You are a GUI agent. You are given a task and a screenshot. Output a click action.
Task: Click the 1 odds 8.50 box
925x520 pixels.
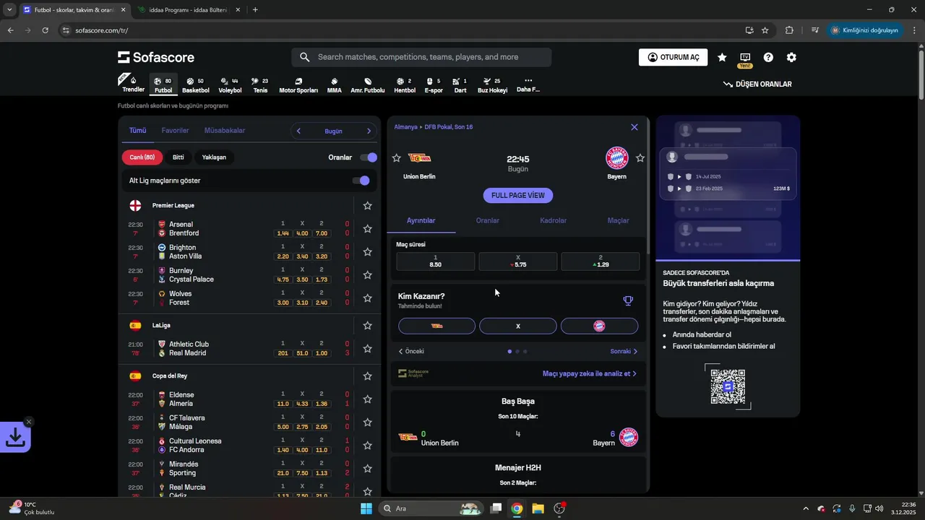click(x=436, y=261)
